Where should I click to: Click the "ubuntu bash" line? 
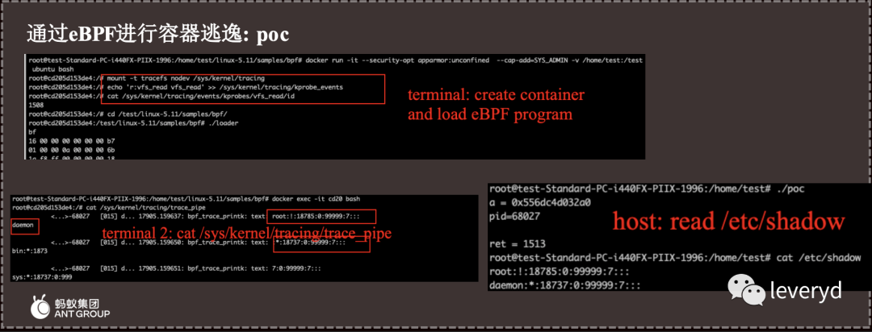(x=53, y=68)
